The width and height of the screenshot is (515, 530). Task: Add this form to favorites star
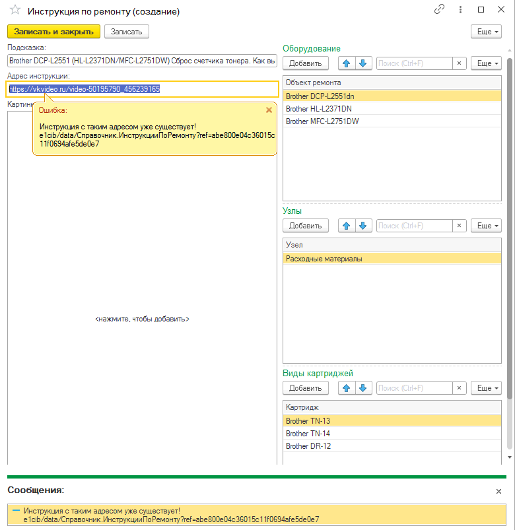(x=15, y=10)
